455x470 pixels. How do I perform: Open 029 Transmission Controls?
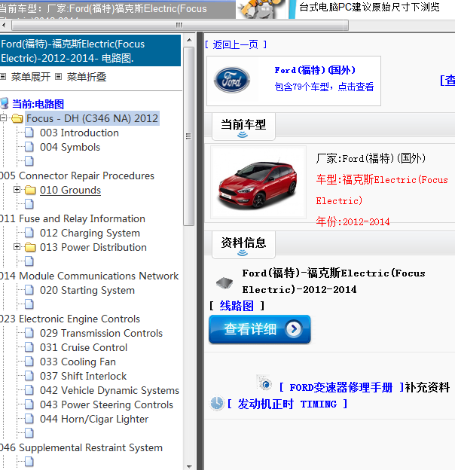coord(101,333)
